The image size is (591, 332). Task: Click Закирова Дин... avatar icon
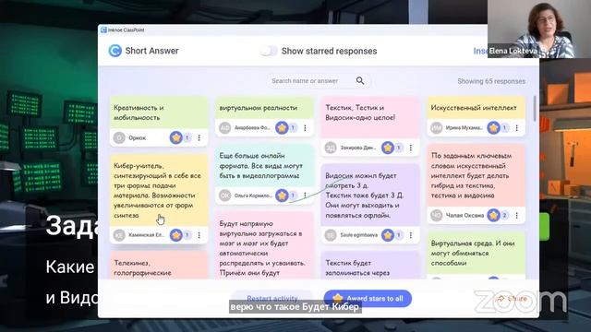pyautogui.click(x=331, y=148)
